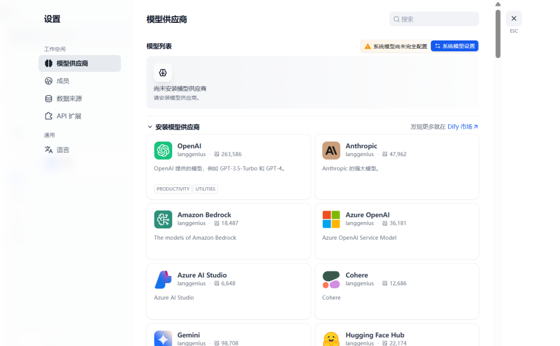Click the Azure OpenAI Service Model description
Screen dimensions: 560x346
click(x=359, y=238)
